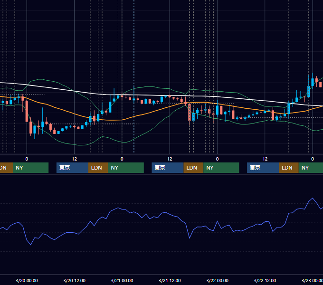Click the LDN session bar following 3/20 12:00

(x=98, y=168)
